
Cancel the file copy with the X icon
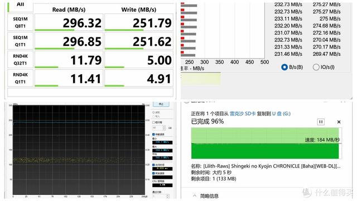tap(339, 122)
